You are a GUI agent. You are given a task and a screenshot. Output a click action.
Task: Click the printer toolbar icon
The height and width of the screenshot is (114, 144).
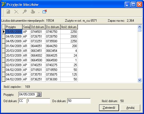tap(33, 12)
